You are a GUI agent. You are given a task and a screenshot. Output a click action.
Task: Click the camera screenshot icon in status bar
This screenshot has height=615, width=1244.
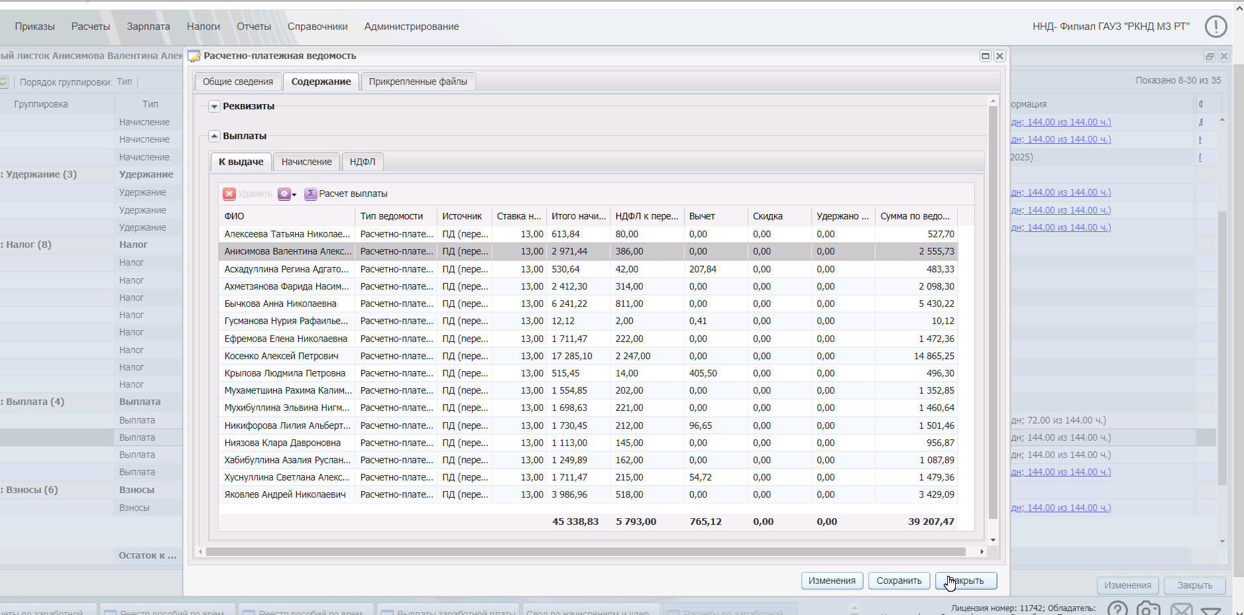[x=1148, y=608]
